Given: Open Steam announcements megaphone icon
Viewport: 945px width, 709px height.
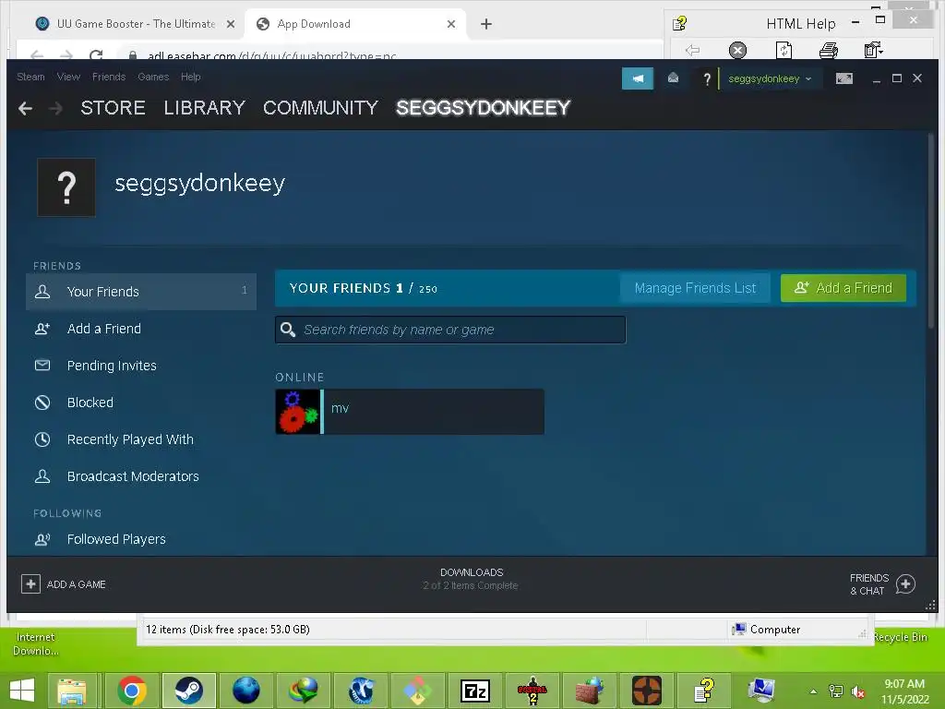Looking at the screenshot, I should [638, 78].
